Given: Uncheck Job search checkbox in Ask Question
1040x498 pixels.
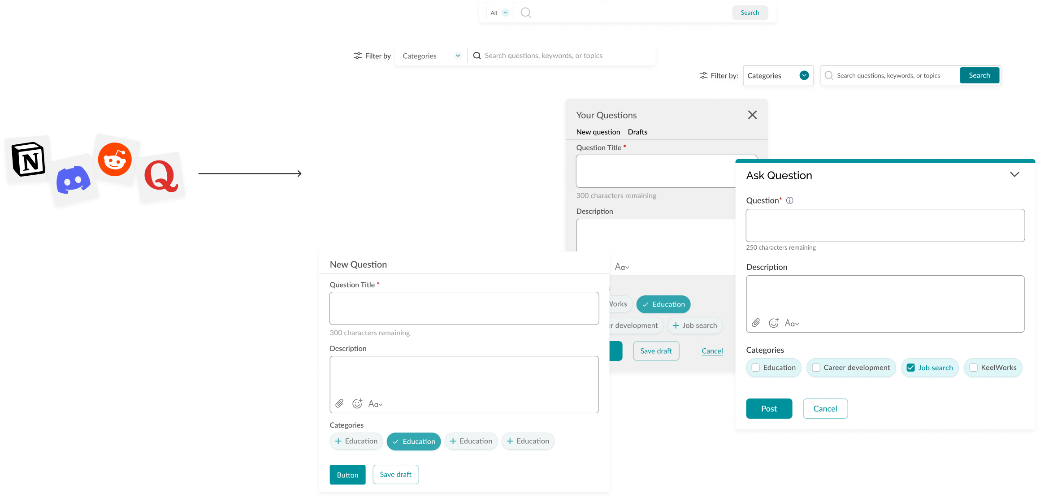Looking at the screenshot, I should pyautogui.click(x=911, y=368).
